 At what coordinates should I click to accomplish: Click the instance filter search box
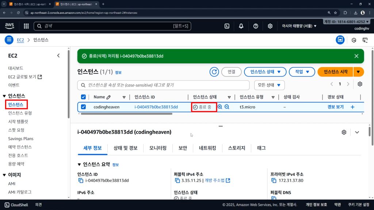pos(163,85)
